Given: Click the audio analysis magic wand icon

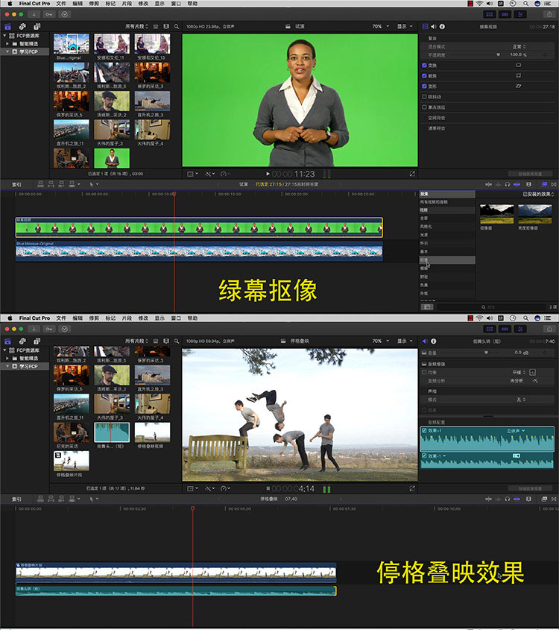Looking at the screenshot, I should [x=535, y=380].
